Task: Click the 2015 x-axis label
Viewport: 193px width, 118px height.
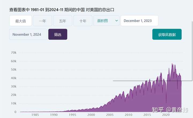Action: click(147, 115)
